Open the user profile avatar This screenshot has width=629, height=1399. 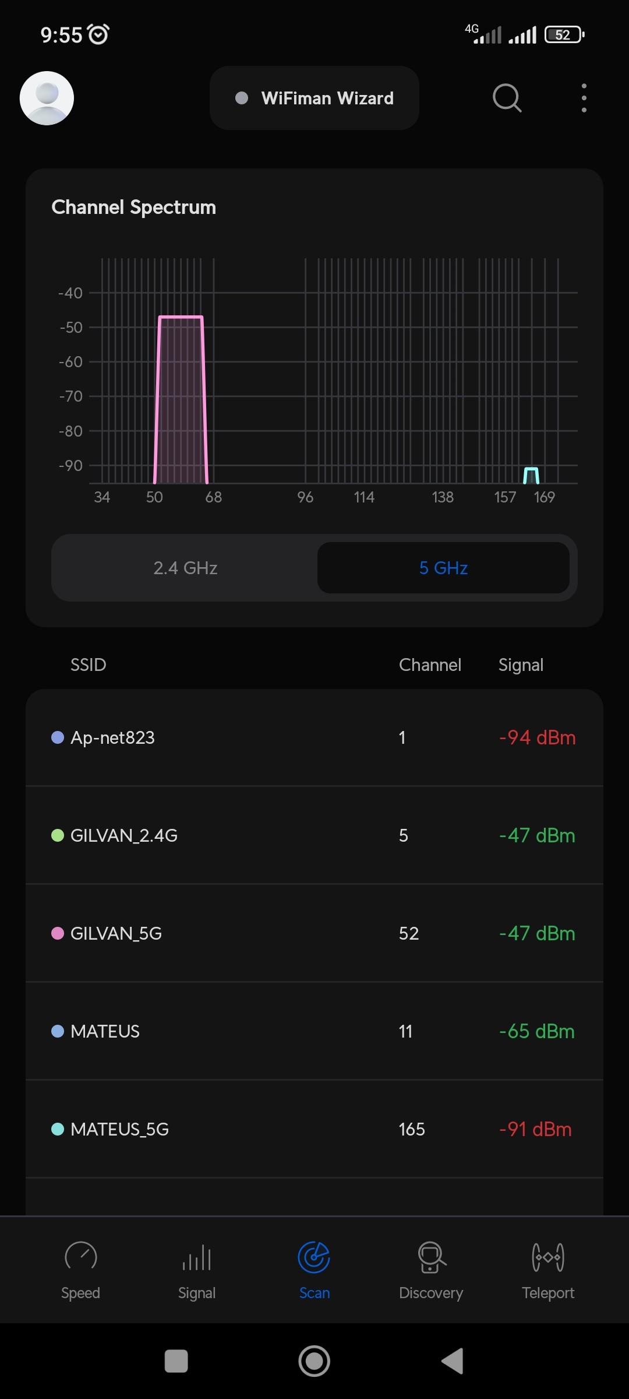pos(47,98)
